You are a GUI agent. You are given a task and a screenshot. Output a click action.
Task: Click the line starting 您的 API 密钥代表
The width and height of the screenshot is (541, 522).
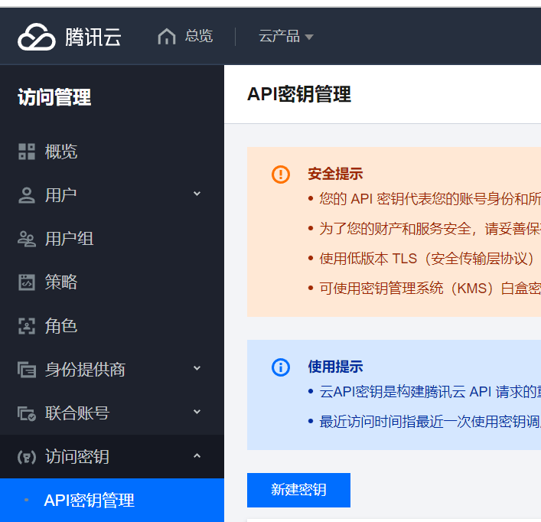coord(430,199)
